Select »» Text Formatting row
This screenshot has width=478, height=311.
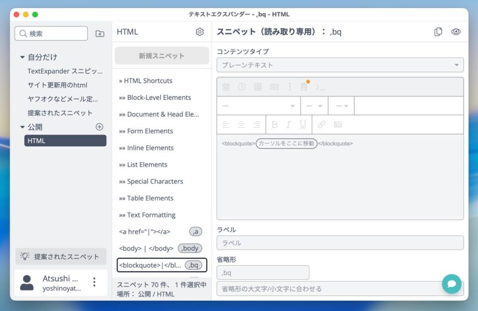click(x=162, y=215)
